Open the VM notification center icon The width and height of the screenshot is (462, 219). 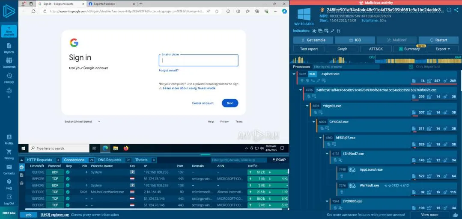click(x=282, y=148)
